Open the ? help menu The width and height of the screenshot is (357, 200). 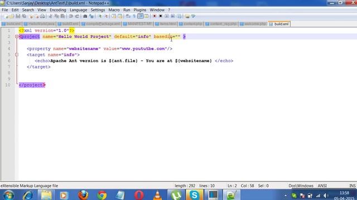coord(169,10)
